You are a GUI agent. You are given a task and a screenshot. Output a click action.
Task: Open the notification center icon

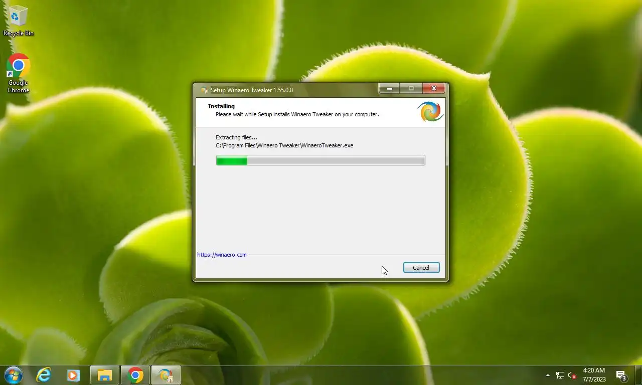click(621, 375)
